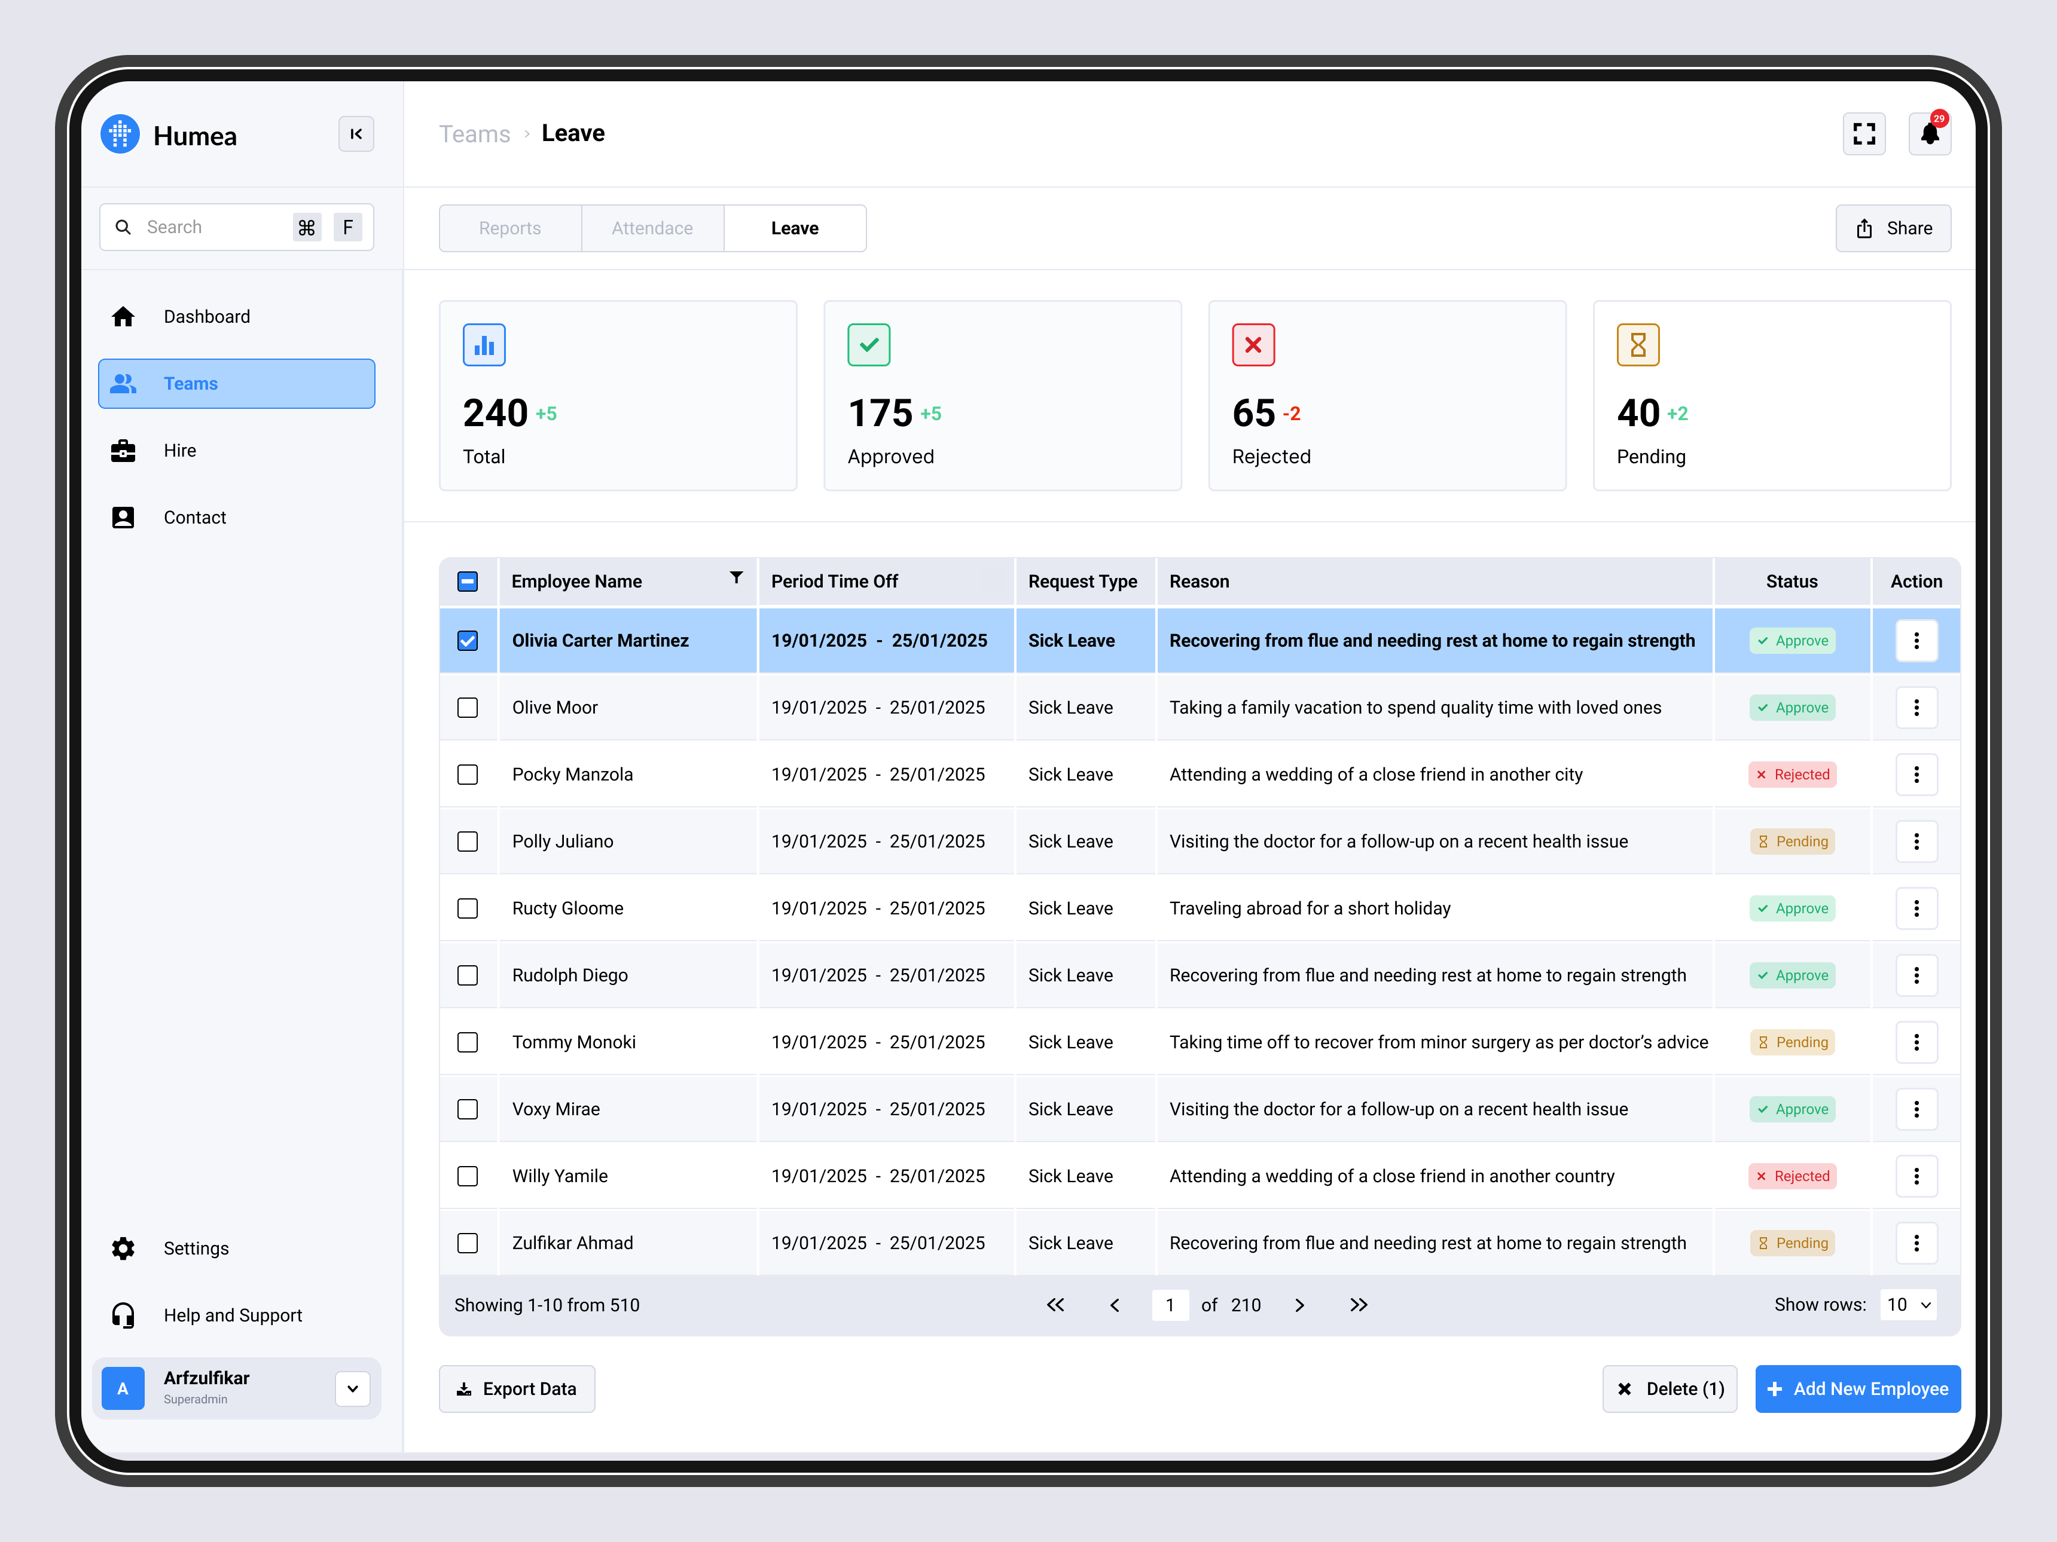Click inside the page number input field
The height and width of the screenshot is (1542, 2057).
1171,1304
